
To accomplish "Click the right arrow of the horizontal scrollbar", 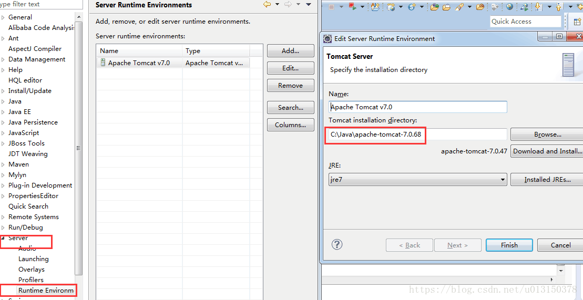I will coord(553,279).
